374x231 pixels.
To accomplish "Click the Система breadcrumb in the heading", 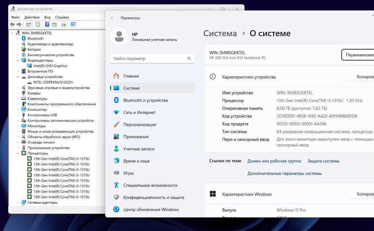I will (220, 33).
